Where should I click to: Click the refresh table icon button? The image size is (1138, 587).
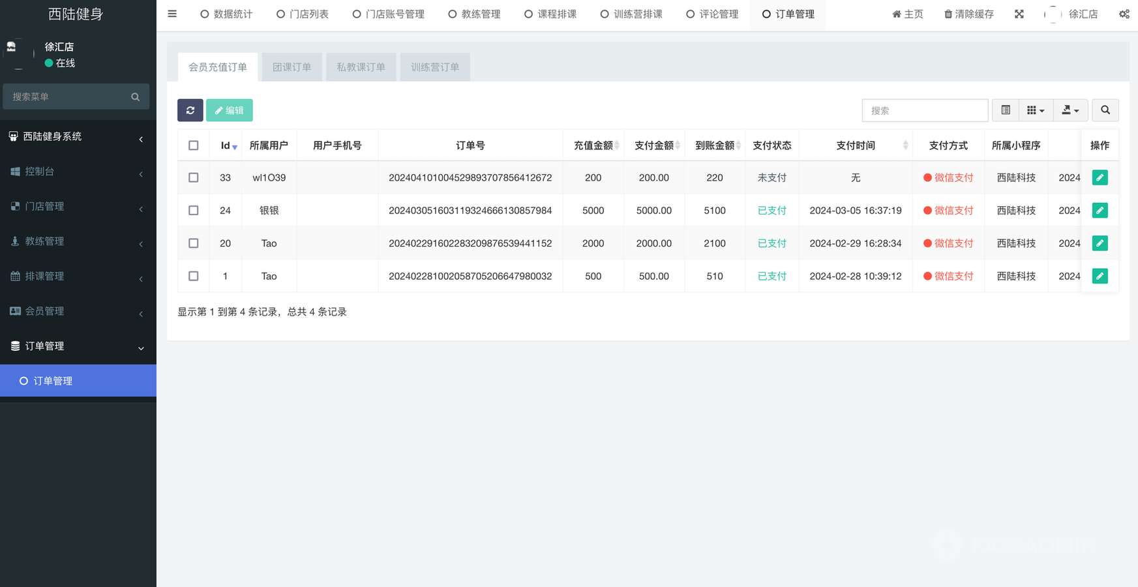[190, 110]
